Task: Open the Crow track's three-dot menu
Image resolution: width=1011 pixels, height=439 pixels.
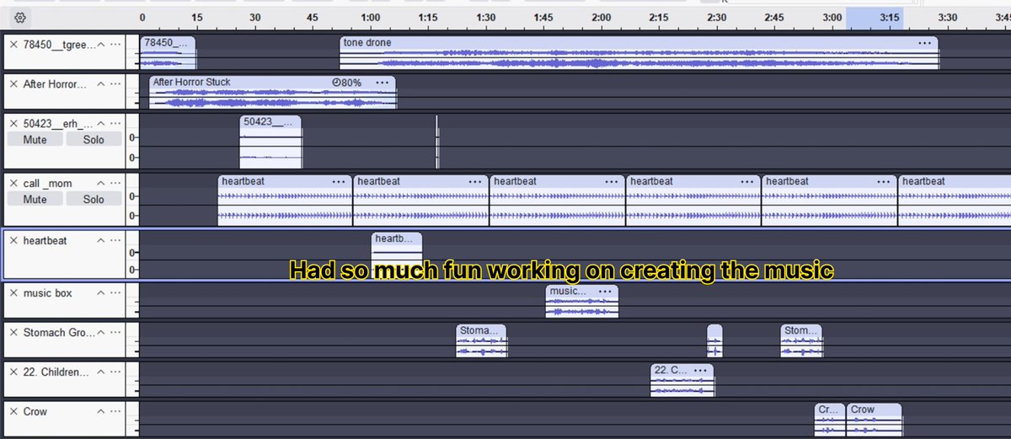Action: pyautogui.click(x=115, y=412)
